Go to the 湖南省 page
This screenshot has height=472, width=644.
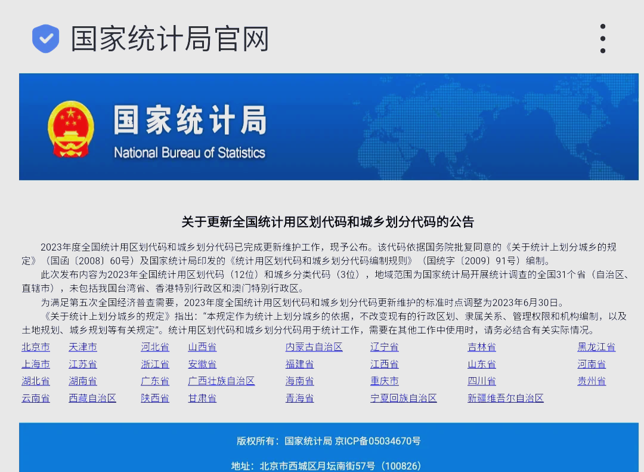(x=83, y=381)
